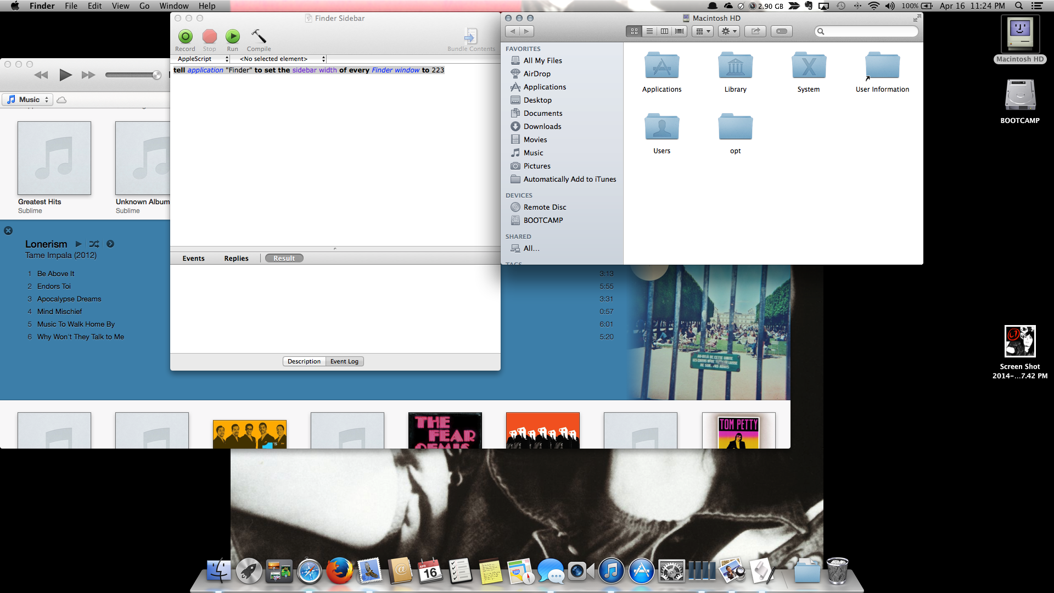The width and height of the screenshot is (1054, 593).
Task: Open the Go menu in the menu bar
Action: point(144,6)
